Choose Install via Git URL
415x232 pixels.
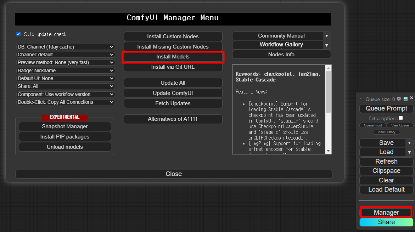coord(173,67)
